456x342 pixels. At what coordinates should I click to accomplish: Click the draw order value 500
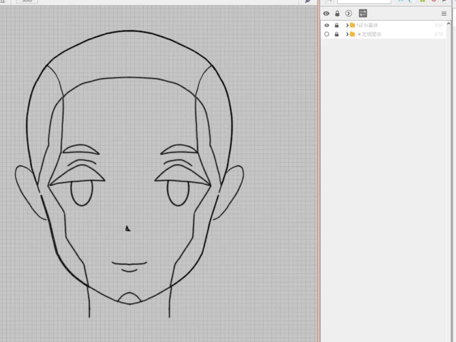[438, 25]
